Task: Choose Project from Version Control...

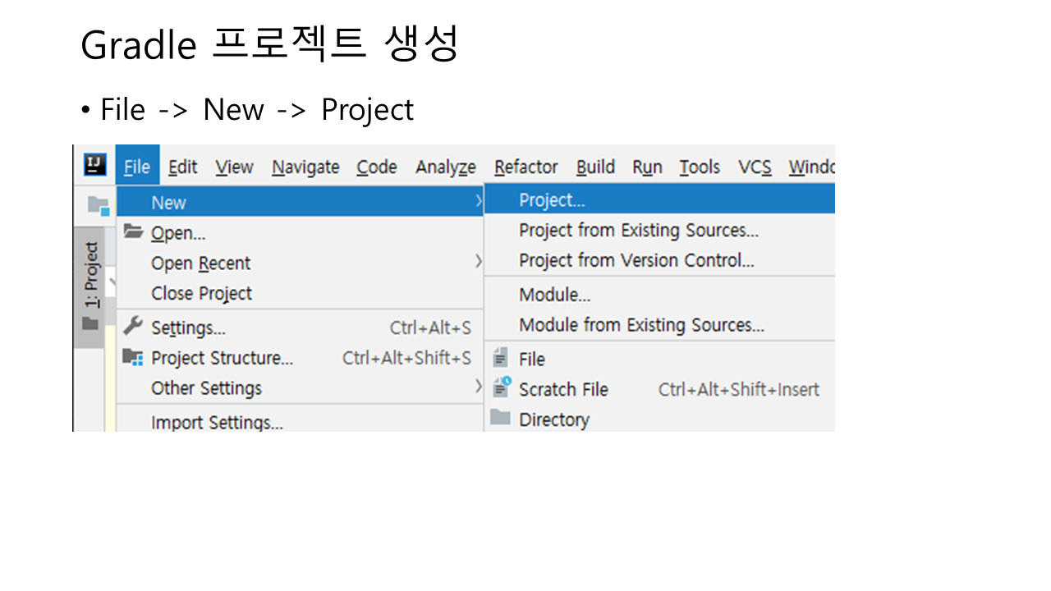Action: [636, 261]
